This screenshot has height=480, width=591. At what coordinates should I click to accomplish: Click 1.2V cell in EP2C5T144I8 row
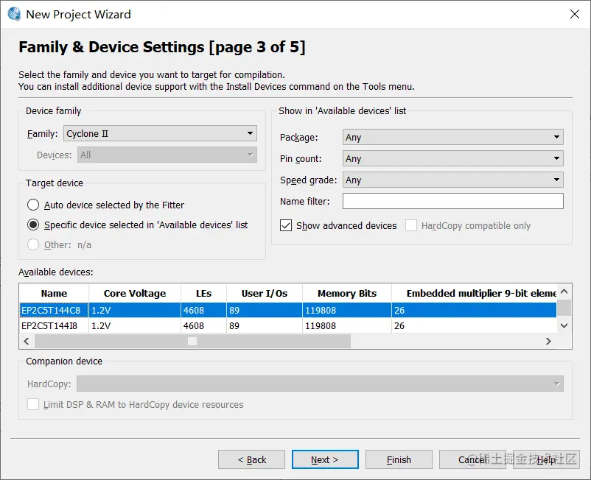[x=135, y=325]
